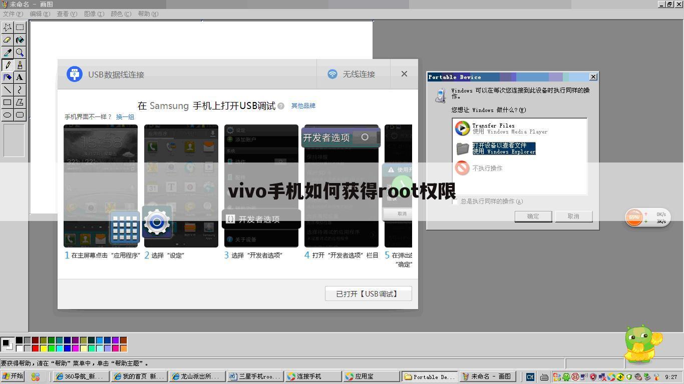The image size is (684, 384).
Task: Select the 不执行操作 option
Action: click(479, 168)
